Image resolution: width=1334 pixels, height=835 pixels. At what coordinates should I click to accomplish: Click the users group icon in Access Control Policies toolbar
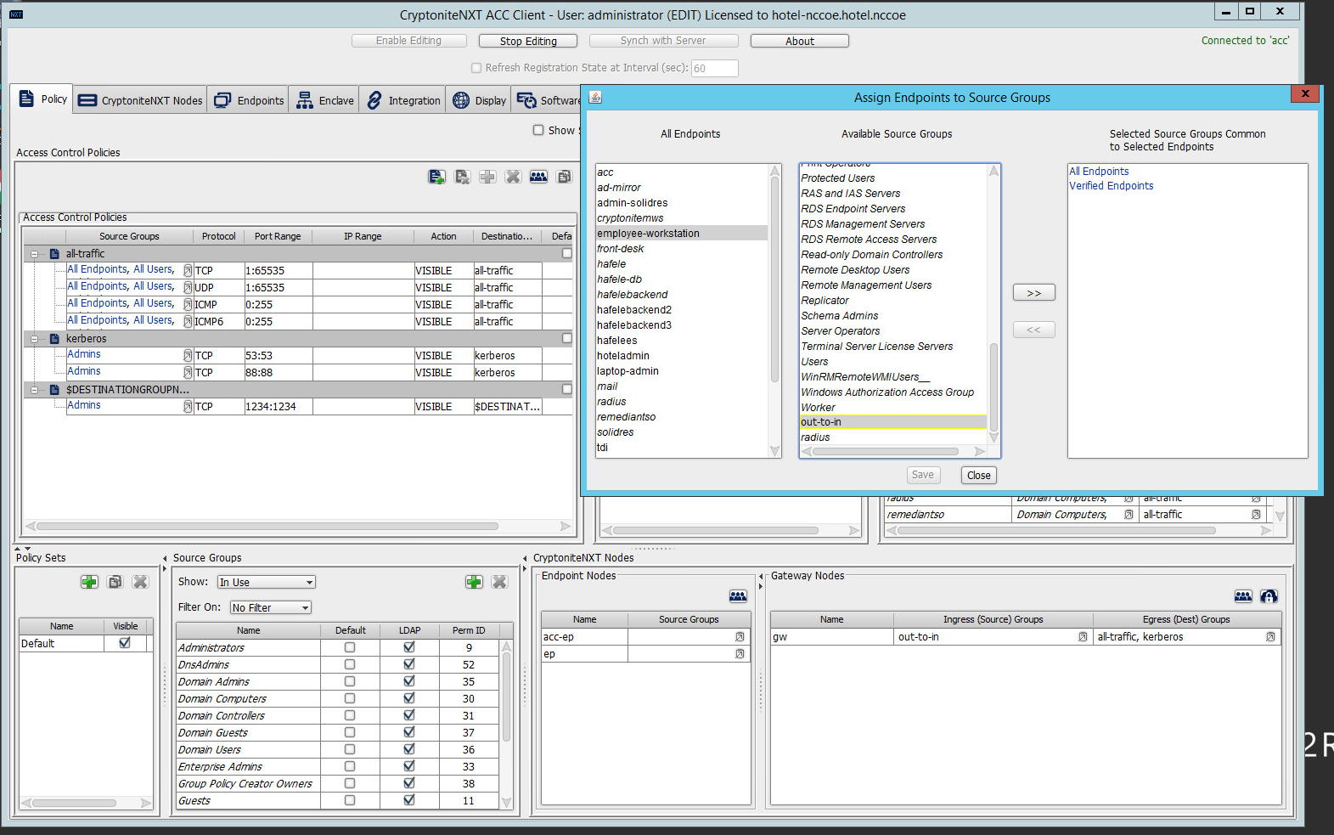(x=538, y=177)
